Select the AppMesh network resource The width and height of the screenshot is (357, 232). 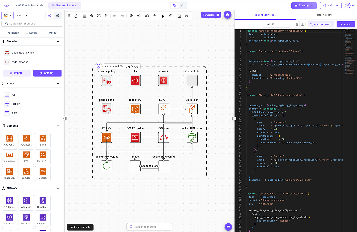[26, 202]
